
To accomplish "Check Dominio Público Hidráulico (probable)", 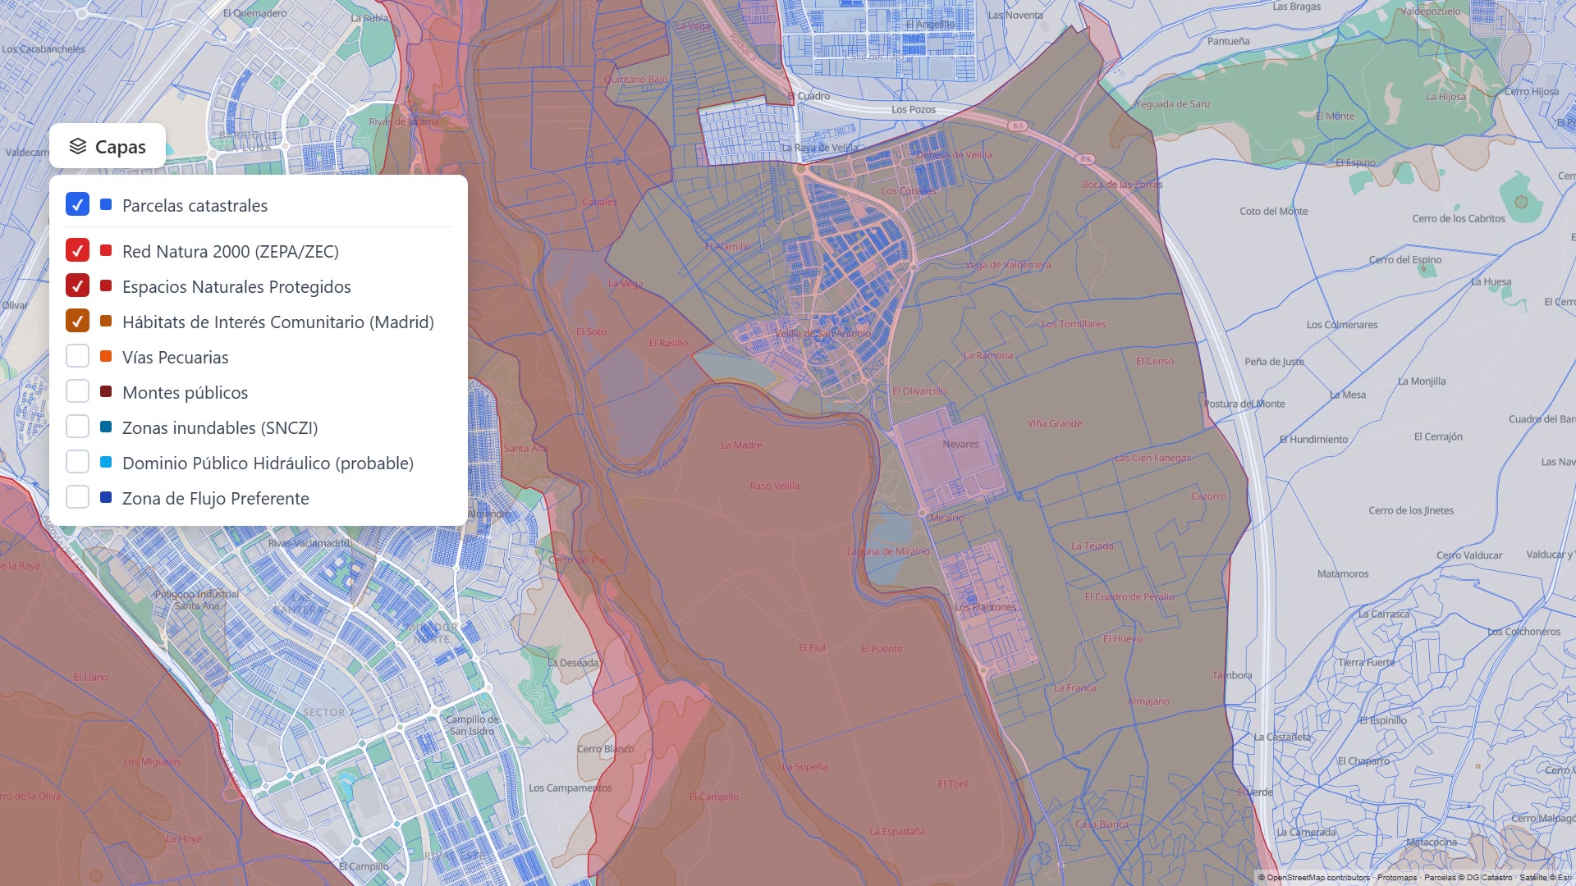I will tap(77, 462).
